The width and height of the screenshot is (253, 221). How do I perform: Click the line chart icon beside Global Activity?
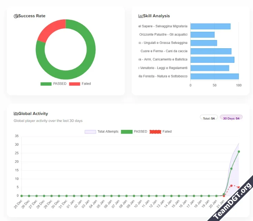(16, 114)
